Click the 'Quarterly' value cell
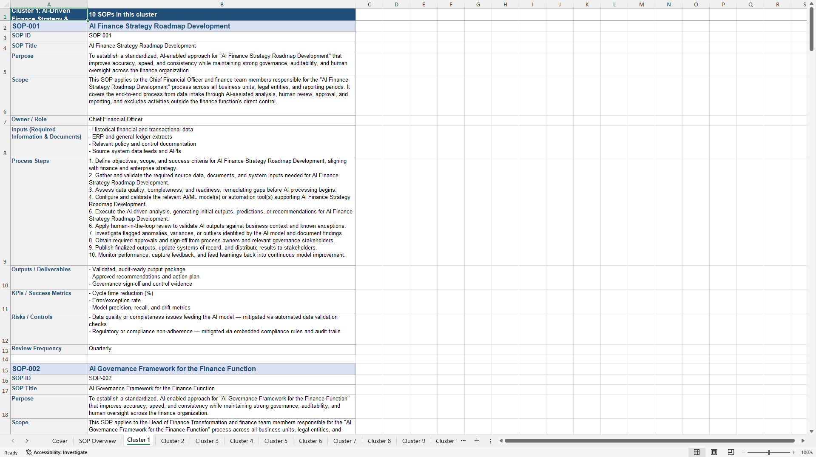 [x=222, y=349]
